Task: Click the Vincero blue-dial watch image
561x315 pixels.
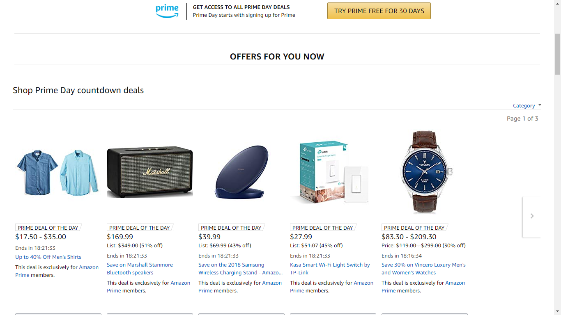Action: tap(424, 172)
